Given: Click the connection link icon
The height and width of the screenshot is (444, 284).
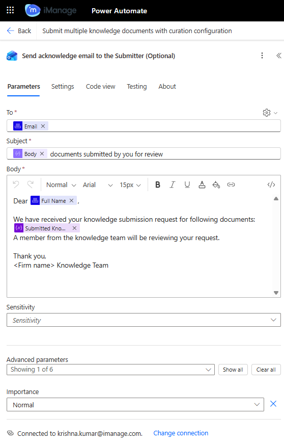Looking at the screenshot, I should (10, 433).
